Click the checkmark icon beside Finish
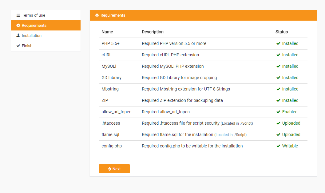325x193 pixels. pyautogui.click(x=18, y=46)
